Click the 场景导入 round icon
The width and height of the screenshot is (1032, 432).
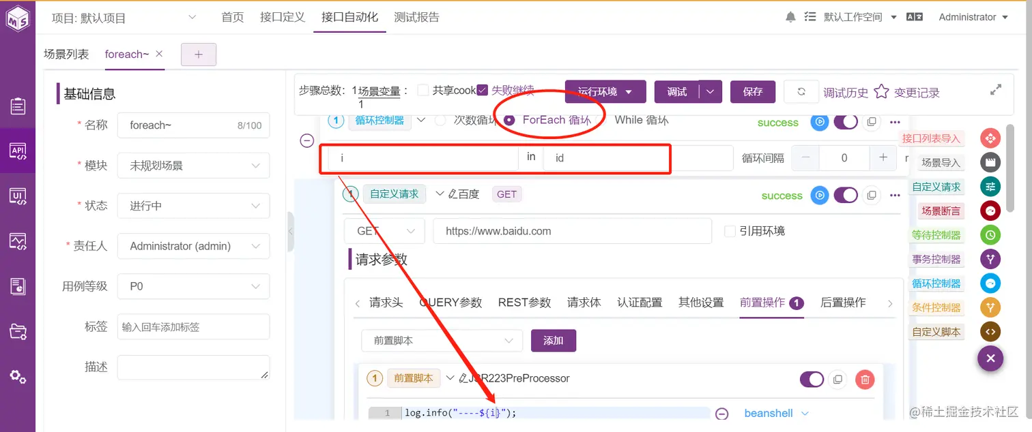point(990,162)
